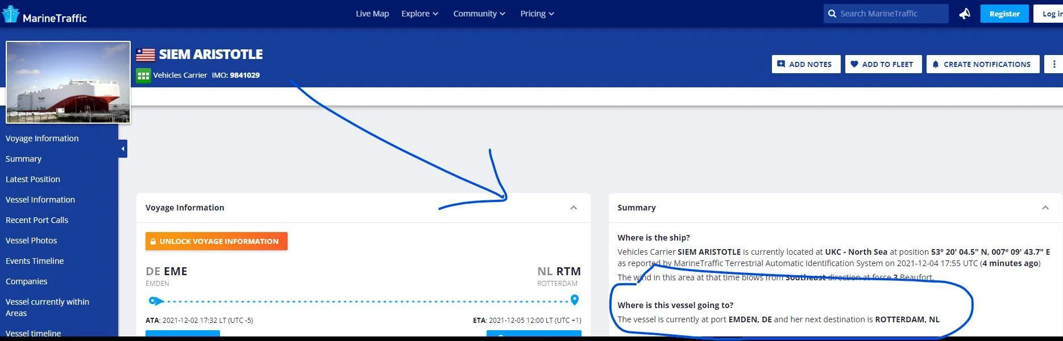1063x341 pixels.
Task: Collapse the left sidebar with arrow toggle
Action: click(123, 149)
